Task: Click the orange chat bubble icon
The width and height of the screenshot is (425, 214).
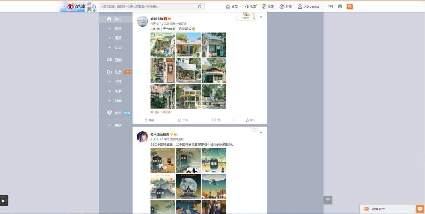Action: [420, 209]
